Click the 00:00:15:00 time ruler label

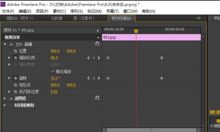tap(114, 29)
